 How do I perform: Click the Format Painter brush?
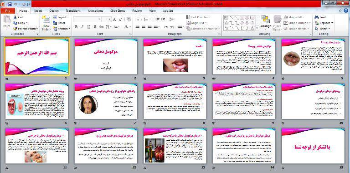tap(15, 29)
